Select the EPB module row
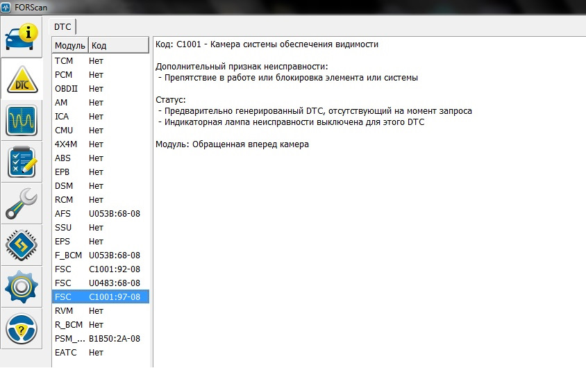 tap(101, 172)
